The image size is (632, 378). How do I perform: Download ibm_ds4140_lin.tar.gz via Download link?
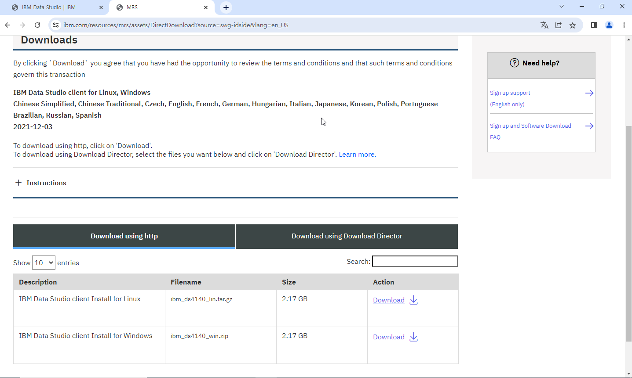point(389,300)
